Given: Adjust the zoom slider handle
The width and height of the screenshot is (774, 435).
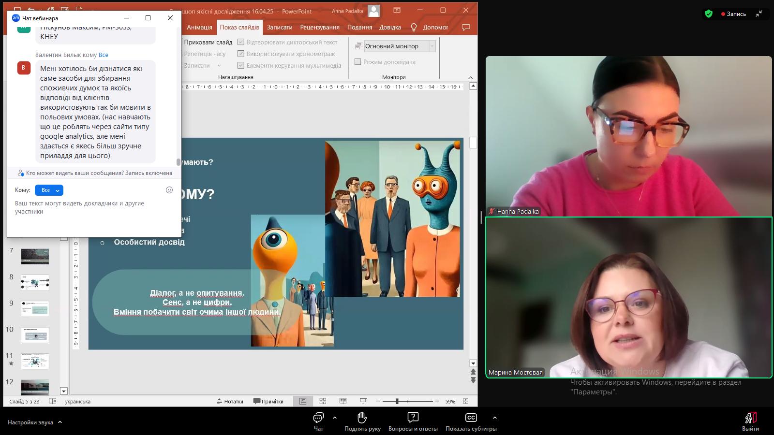Looking at the screenshot, I should click(397, 401).
